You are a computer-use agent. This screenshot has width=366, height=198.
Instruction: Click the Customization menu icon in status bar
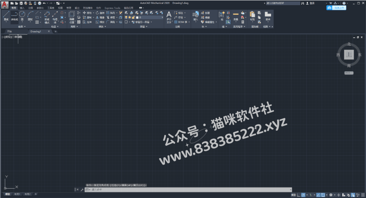coord(363,195)
